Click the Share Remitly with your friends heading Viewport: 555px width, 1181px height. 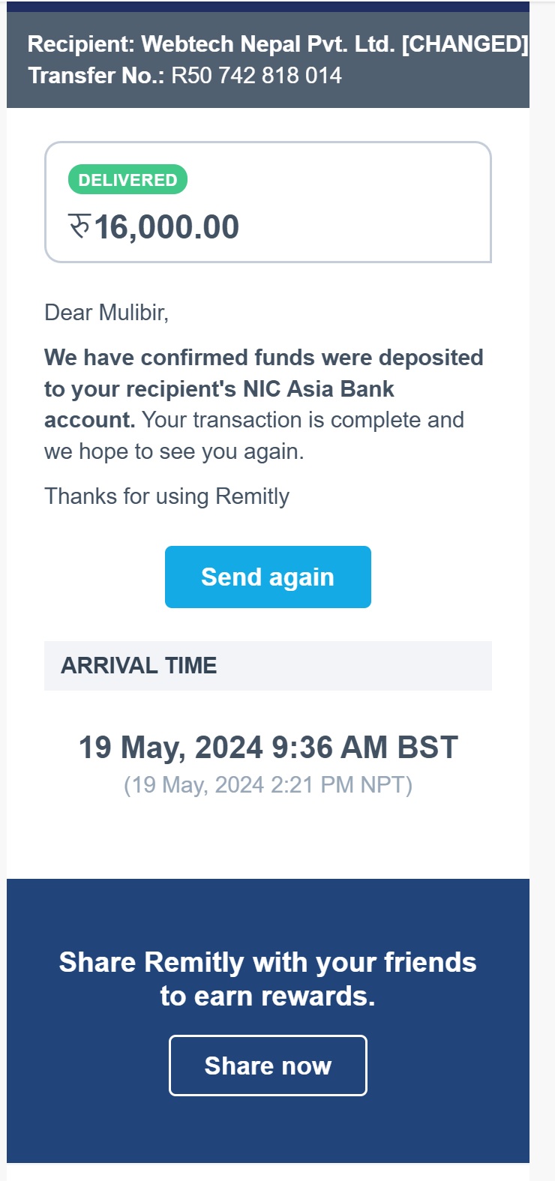tap(268, 962)
